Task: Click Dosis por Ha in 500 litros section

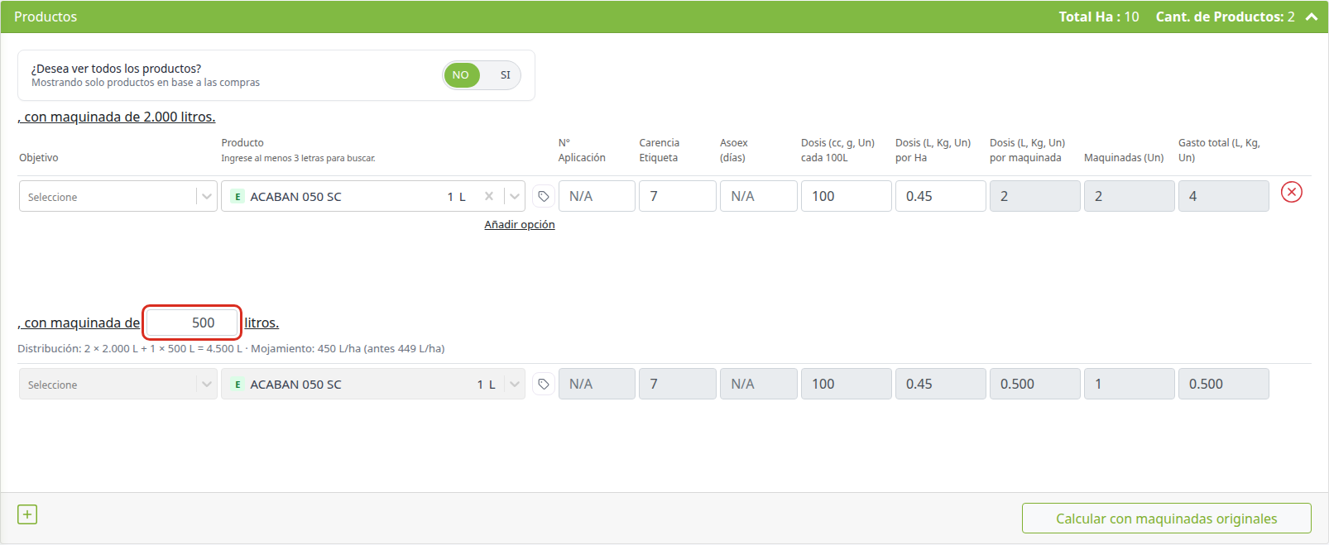Action: [941, 385]
